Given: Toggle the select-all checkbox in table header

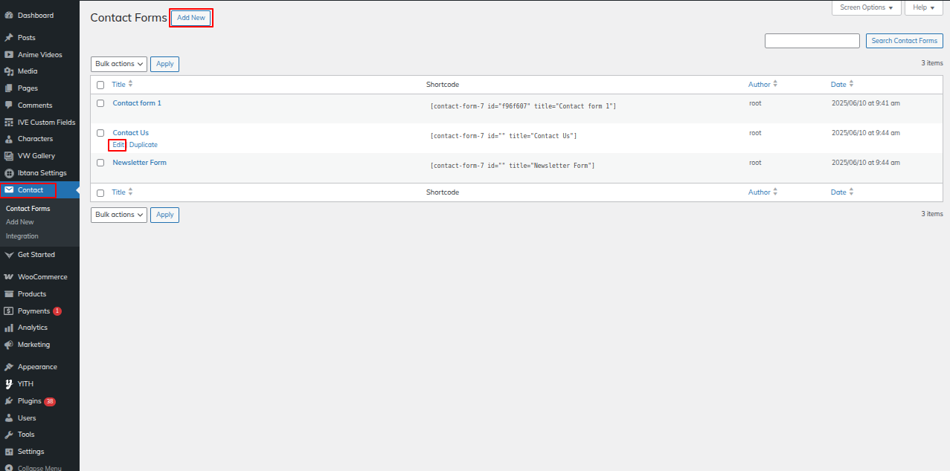Looking at the screenshot, I should tap(100, 85).
